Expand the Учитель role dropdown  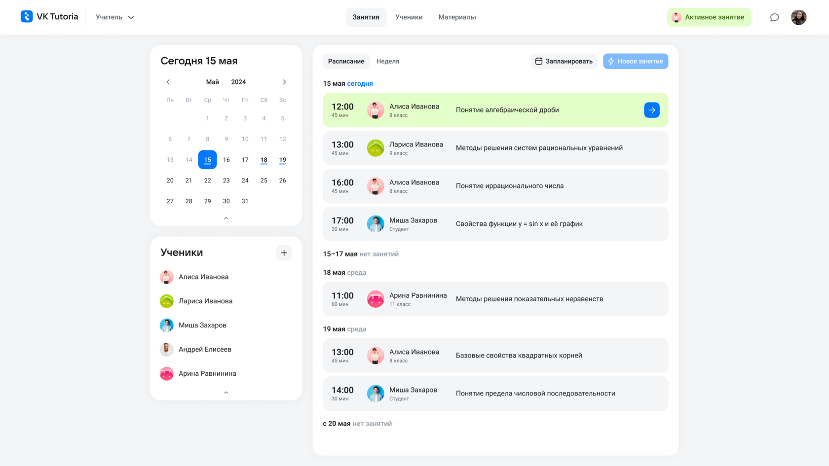point(115,17)
